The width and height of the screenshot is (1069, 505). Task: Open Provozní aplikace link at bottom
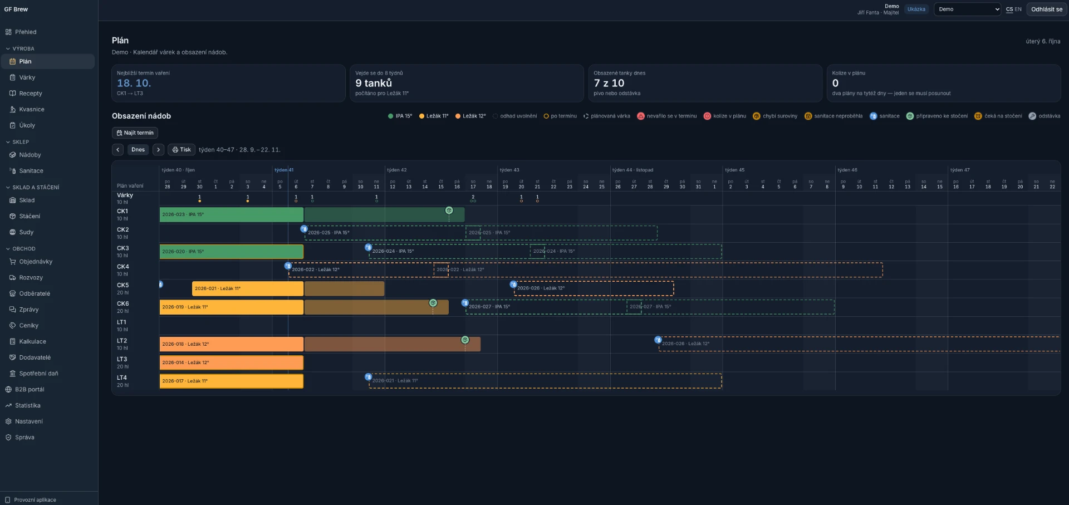coord(35,500)
